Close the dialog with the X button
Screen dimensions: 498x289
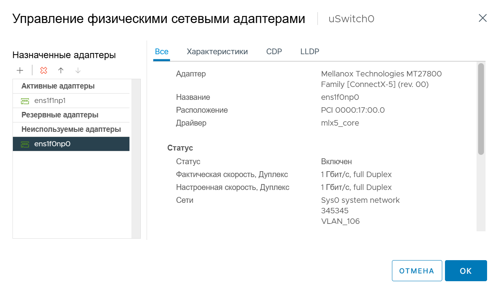click(x=482, y=18)
